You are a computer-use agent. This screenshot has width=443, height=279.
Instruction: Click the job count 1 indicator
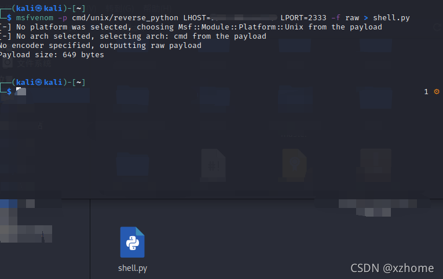pos(426,92)
